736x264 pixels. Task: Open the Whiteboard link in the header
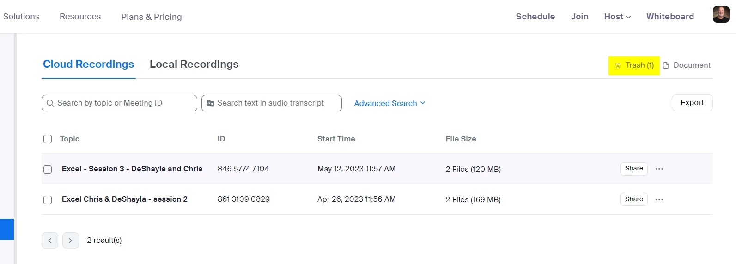pos(670,17)
